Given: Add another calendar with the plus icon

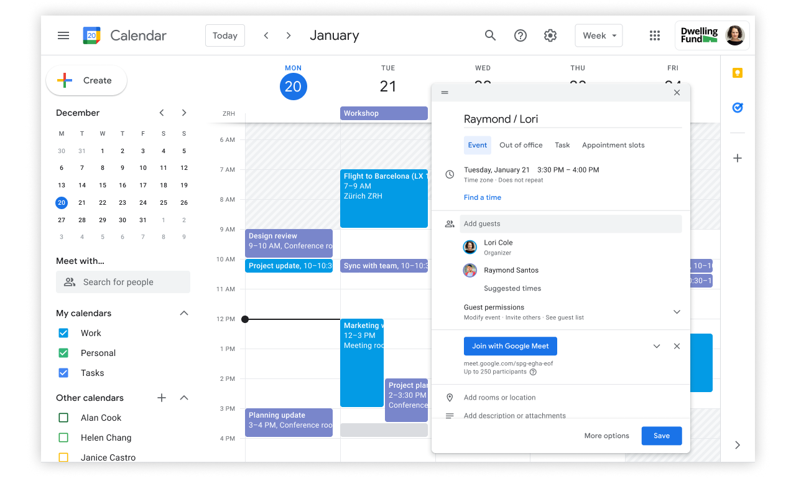Looking at the screenshot, I should [x=162, y=398].
